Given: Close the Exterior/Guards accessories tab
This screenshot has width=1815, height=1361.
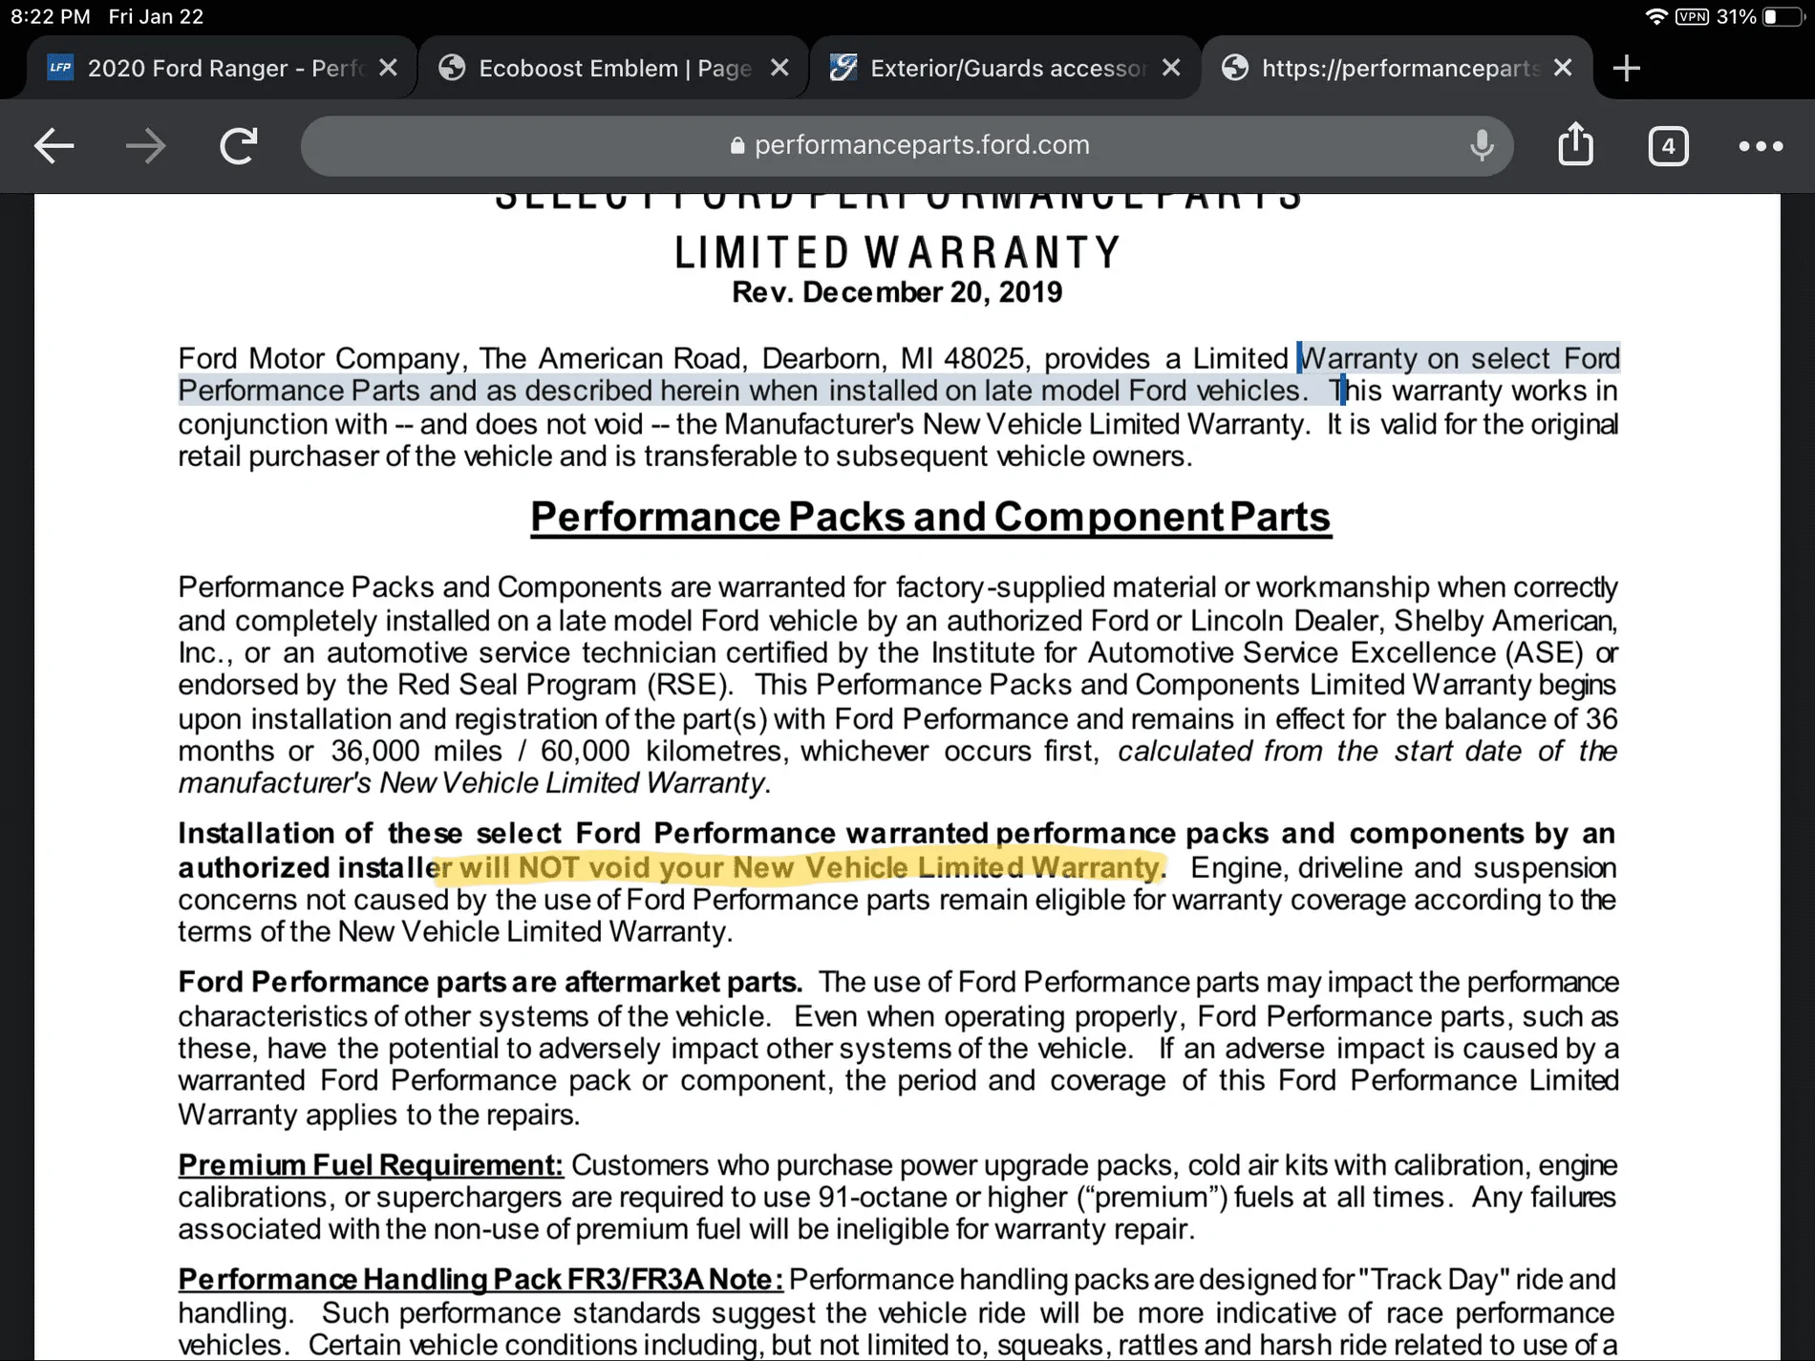Looking at the screenshot, I should coord(1171,68).
